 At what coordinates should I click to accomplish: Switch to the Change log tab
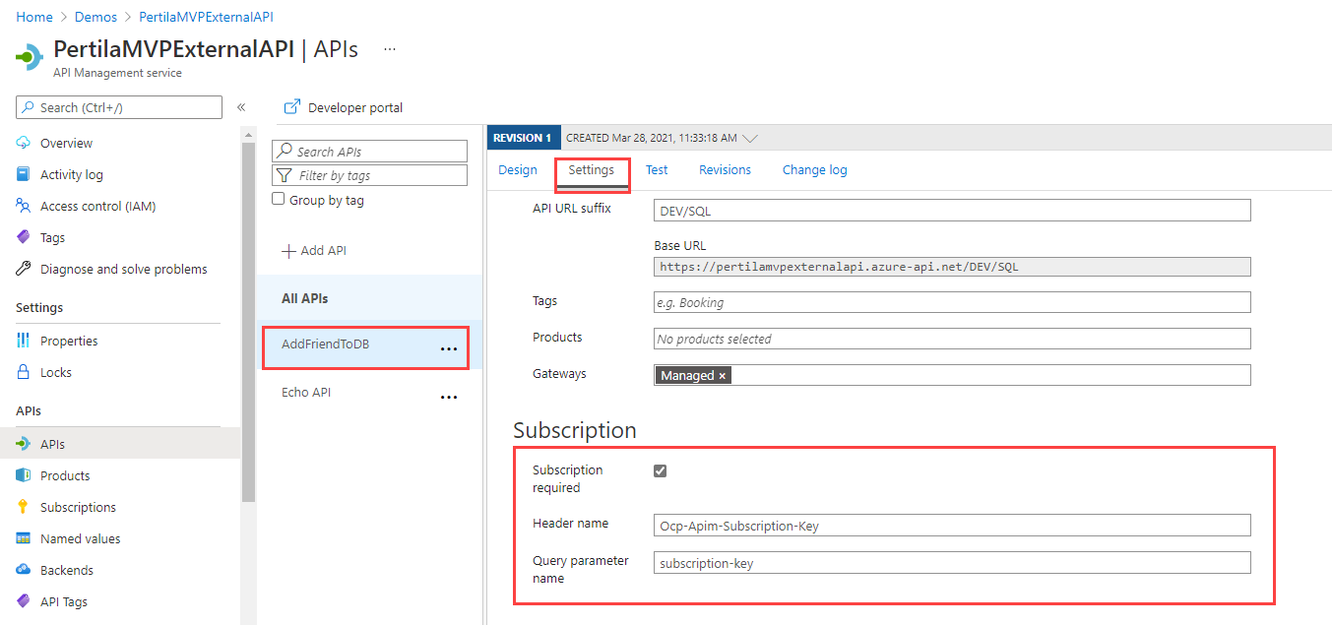[814, 169]
